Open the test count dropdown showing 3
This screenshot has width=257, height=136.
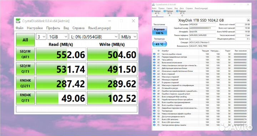[41, 37]
